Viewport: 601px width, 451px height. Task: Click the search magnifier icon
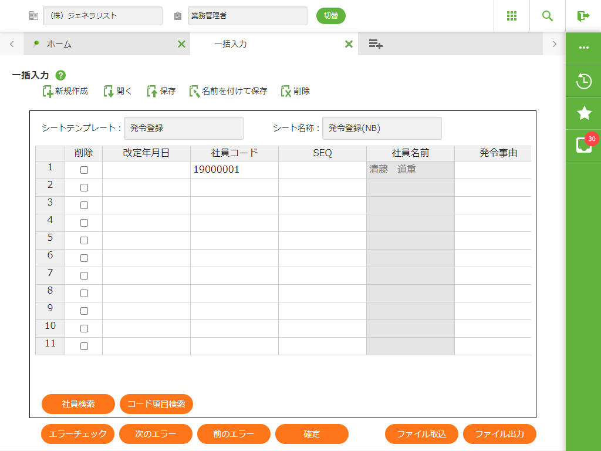547,16
